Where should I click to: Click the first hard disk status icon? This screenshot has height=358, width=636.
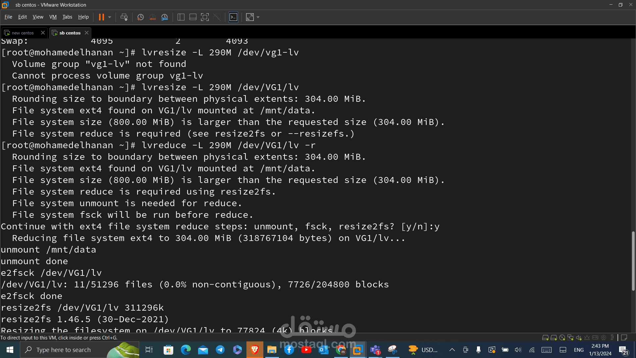[x=545, y=338]
